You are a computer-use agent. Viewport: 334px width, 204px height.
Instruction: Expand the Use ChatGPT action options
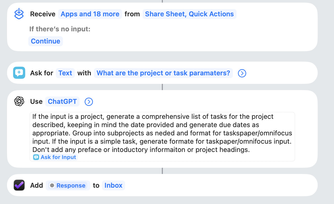(x=89, y=102)
